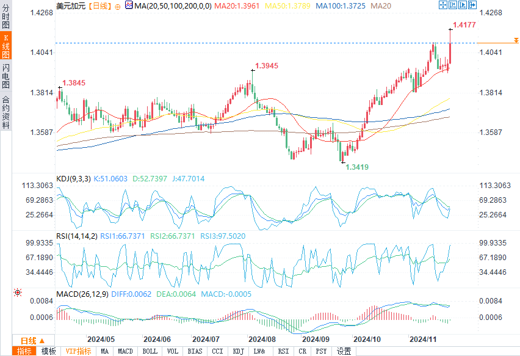520x356 pixels.
Task: Click the MA(20,50,100,200,0,0) parameters label
Action: 173,6
